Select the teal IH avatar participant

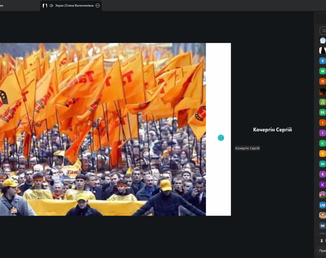(323, 164)
